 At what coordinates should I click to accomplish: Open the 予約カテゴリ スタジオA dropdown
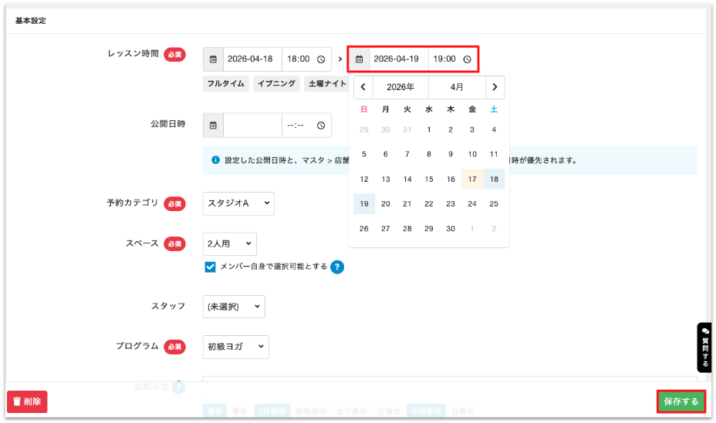[x=239, y=203]
